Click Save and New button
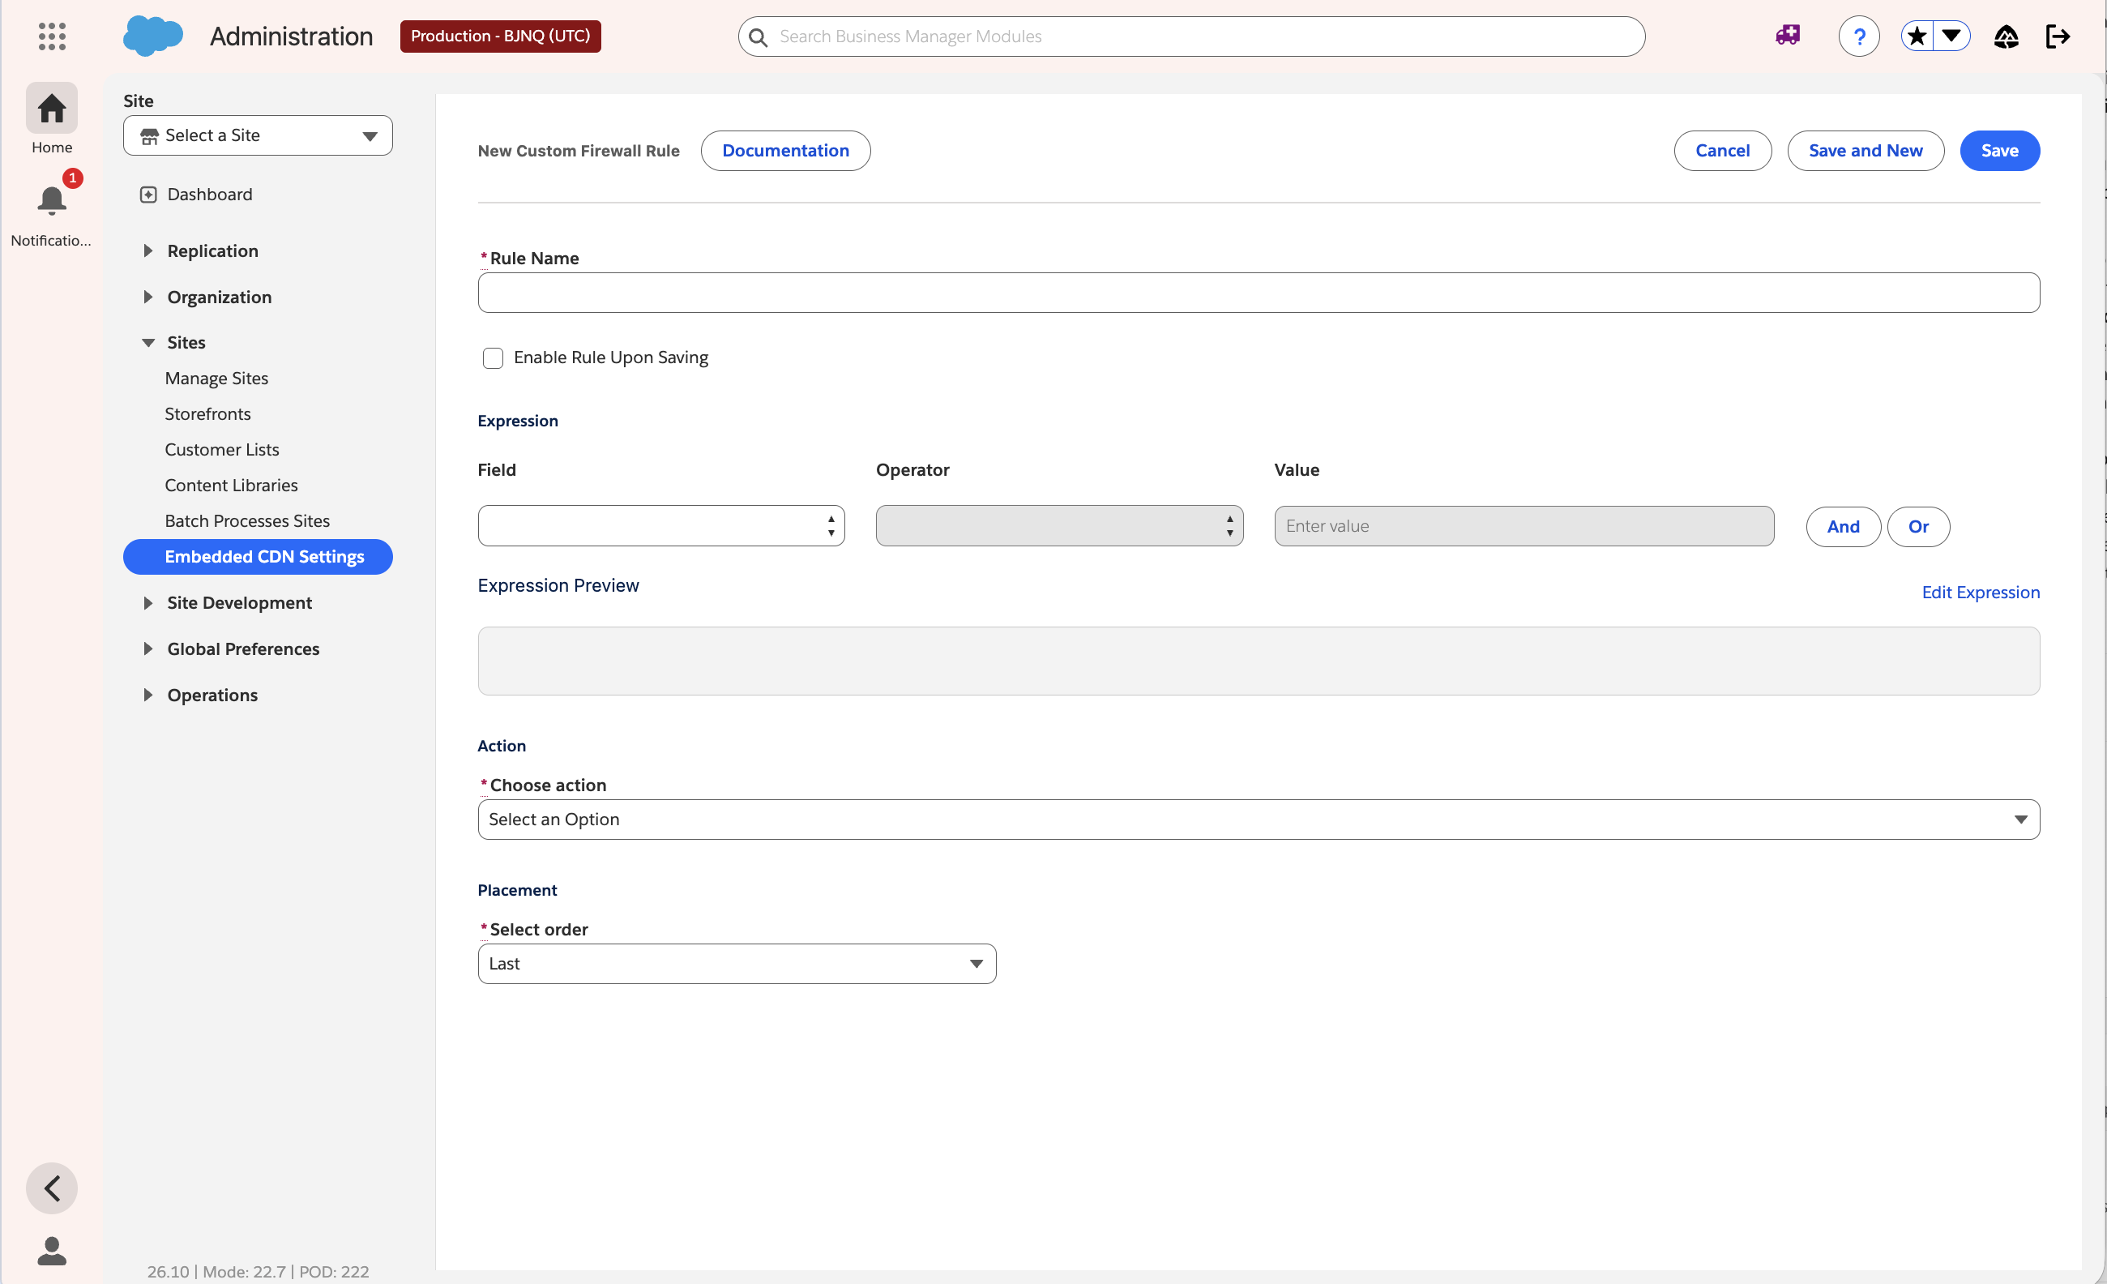The image size is (2107, 1284). point(1866,151)
